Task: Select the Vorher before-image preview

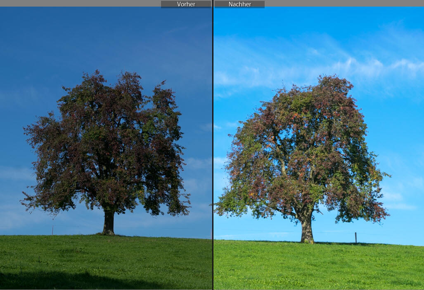Action: click(x=106, y=148)
